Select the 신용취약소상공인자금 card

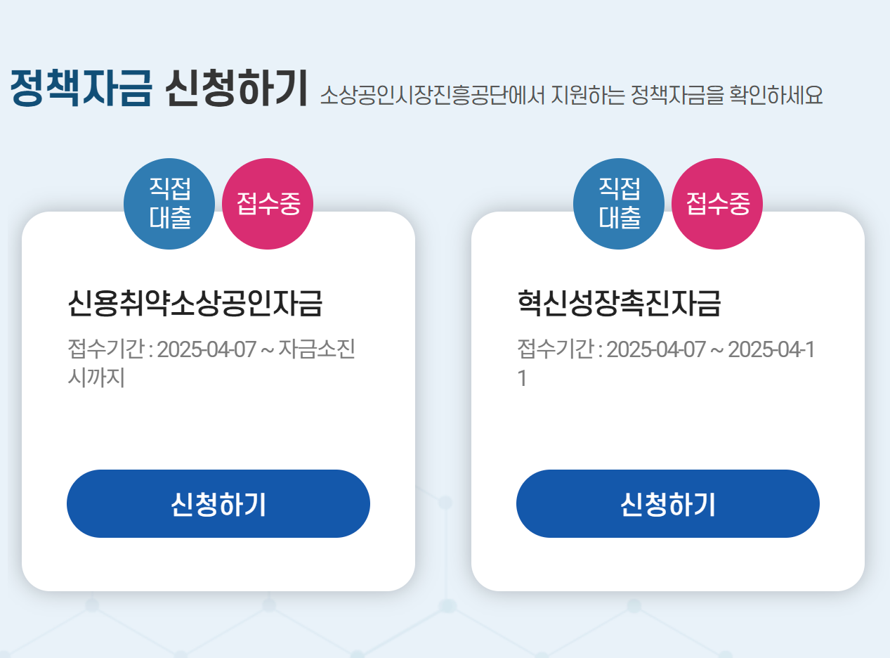218,422
